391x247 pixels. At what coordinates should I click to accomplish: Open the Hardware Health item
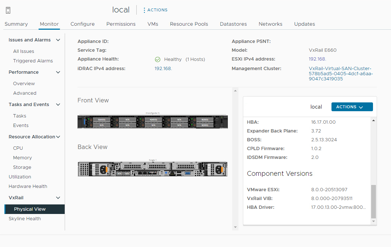pyautogui.click(x=28, y=186)
